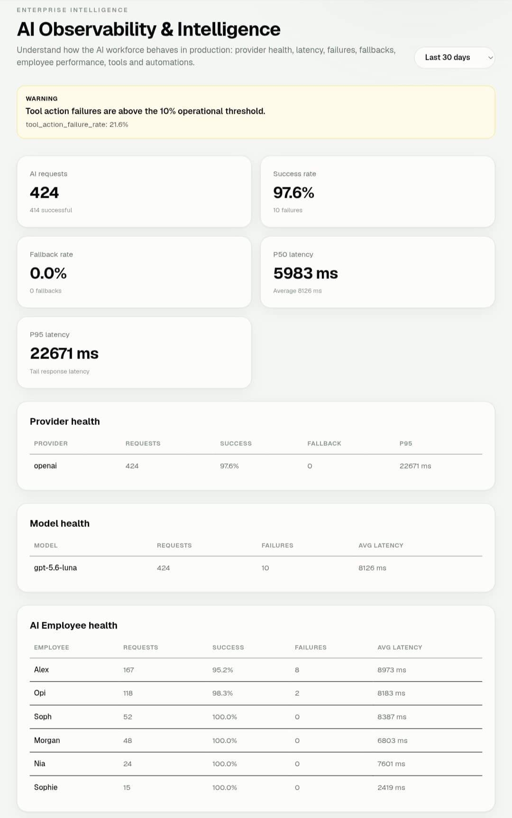
Task: Click Morgan's request count 48
Action: (128, 741)
